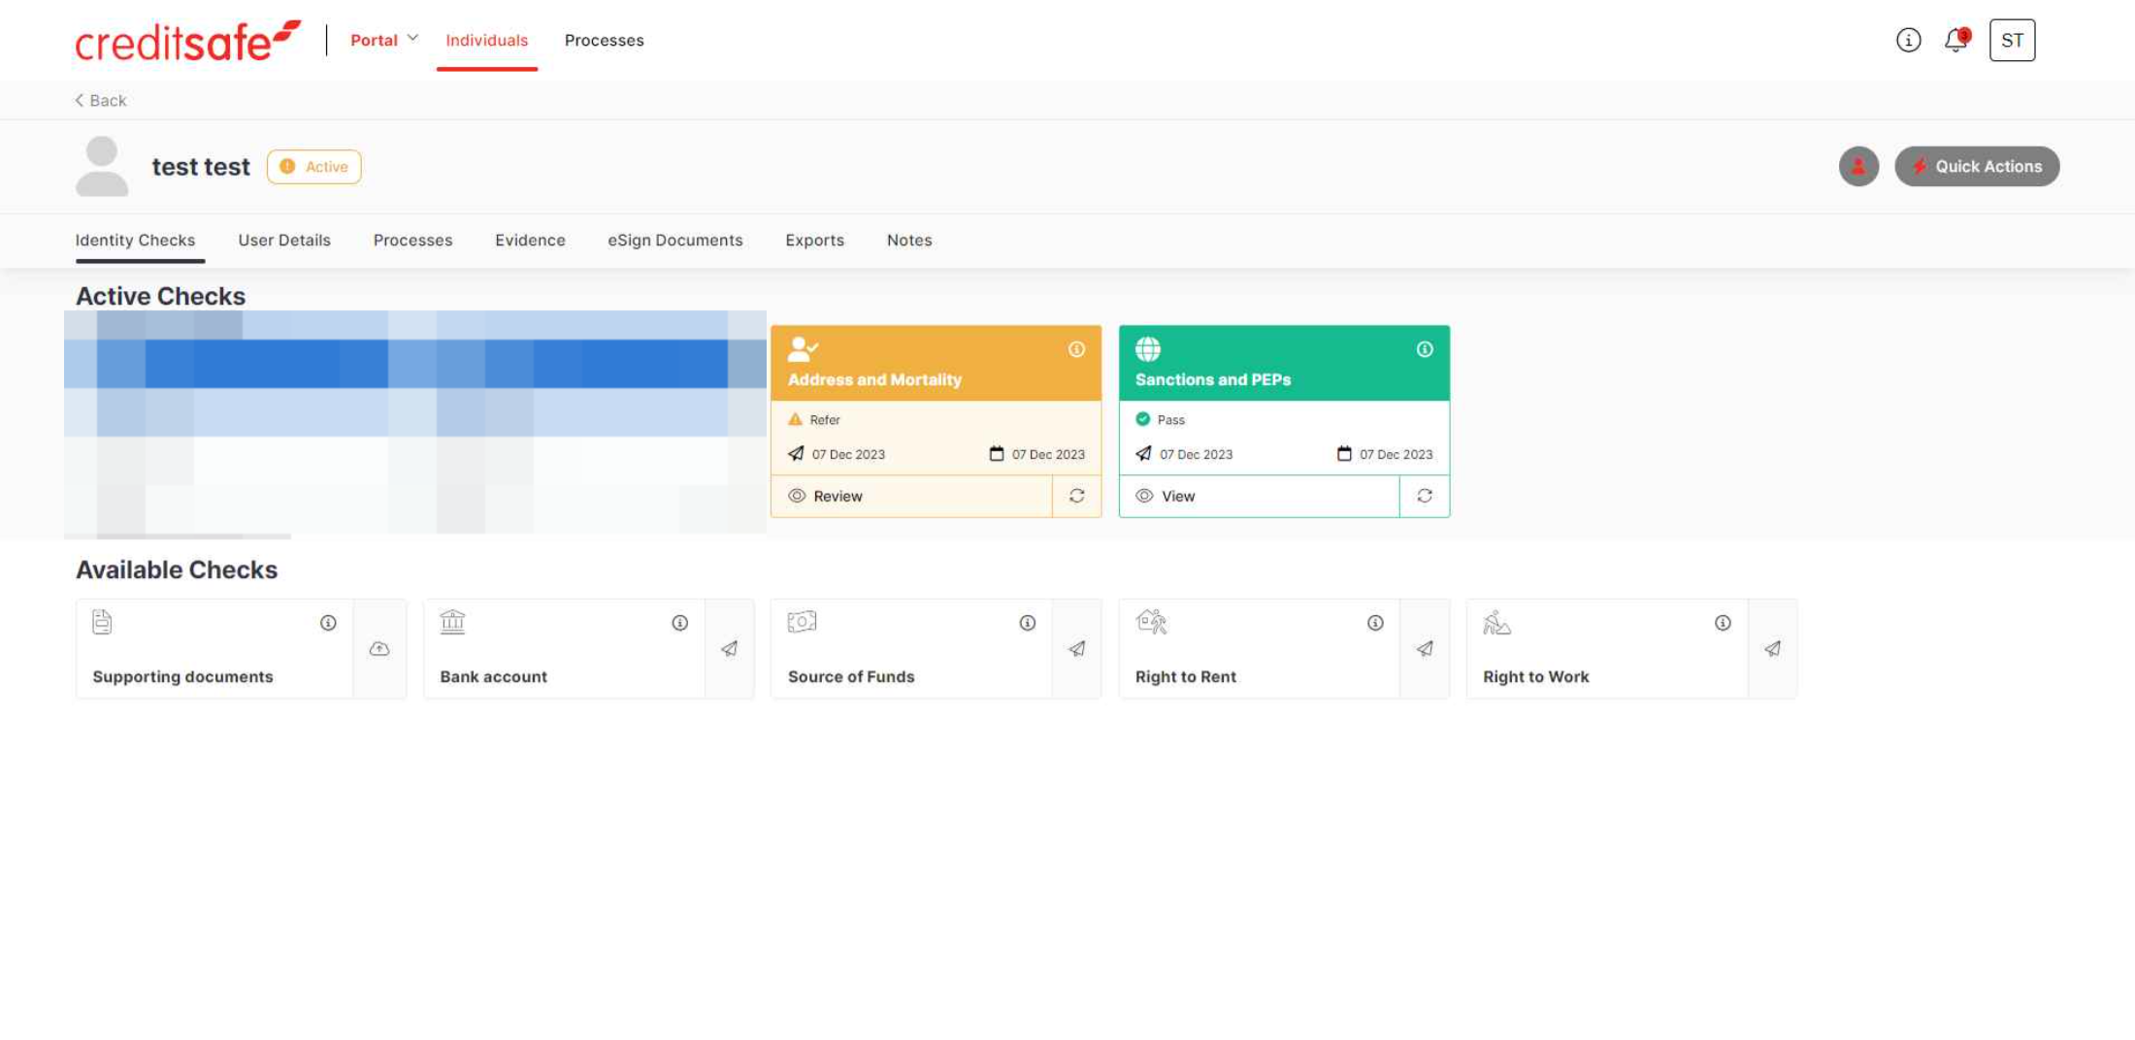Click the Sanctions and PEPs sent date
The image size is (2135, 1040).
[1184, 454]
